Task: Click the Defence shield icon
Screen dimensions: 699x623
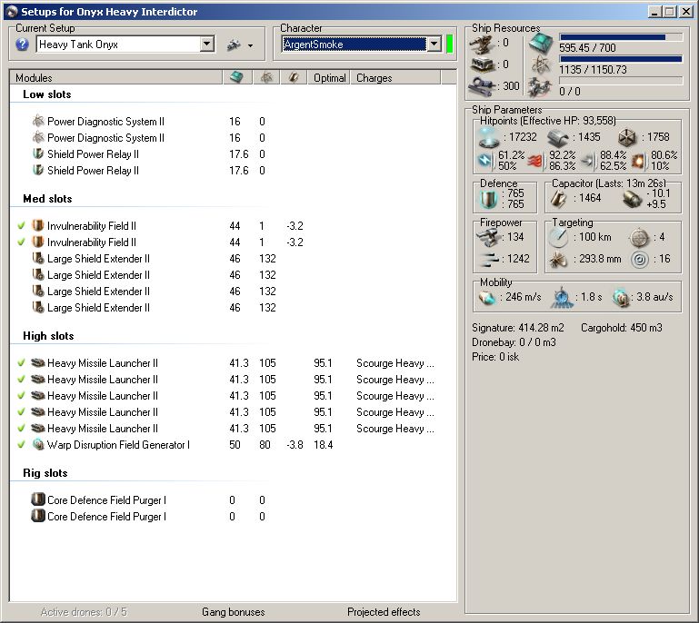Action: pos(489,199)
